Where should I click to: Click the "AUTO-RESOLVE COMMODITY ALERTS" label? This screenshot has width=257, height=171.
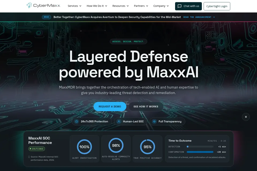coord(116,158)
